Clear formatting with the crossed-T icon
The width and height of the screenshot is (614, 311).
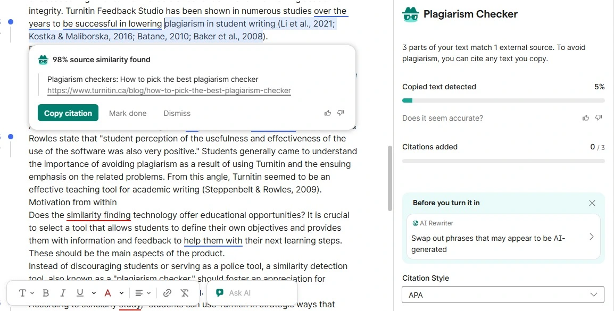(185, 293)
